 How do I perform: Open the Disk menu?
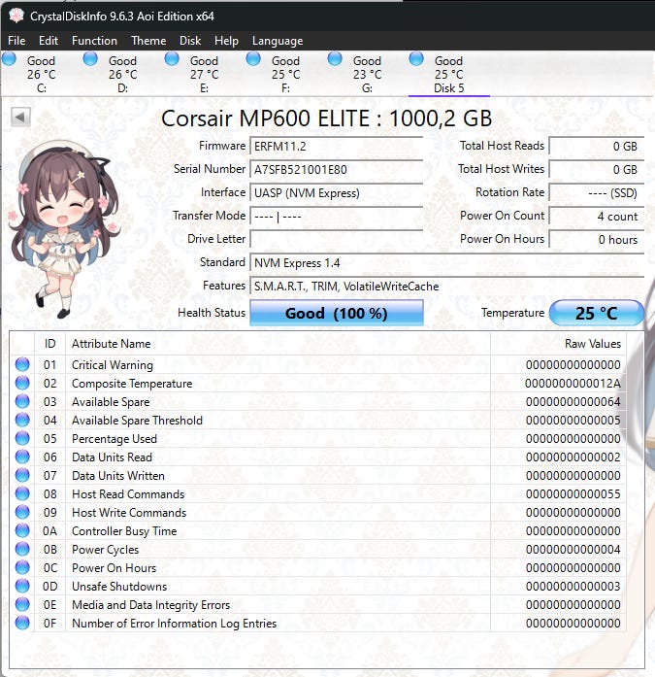point(190,41)
